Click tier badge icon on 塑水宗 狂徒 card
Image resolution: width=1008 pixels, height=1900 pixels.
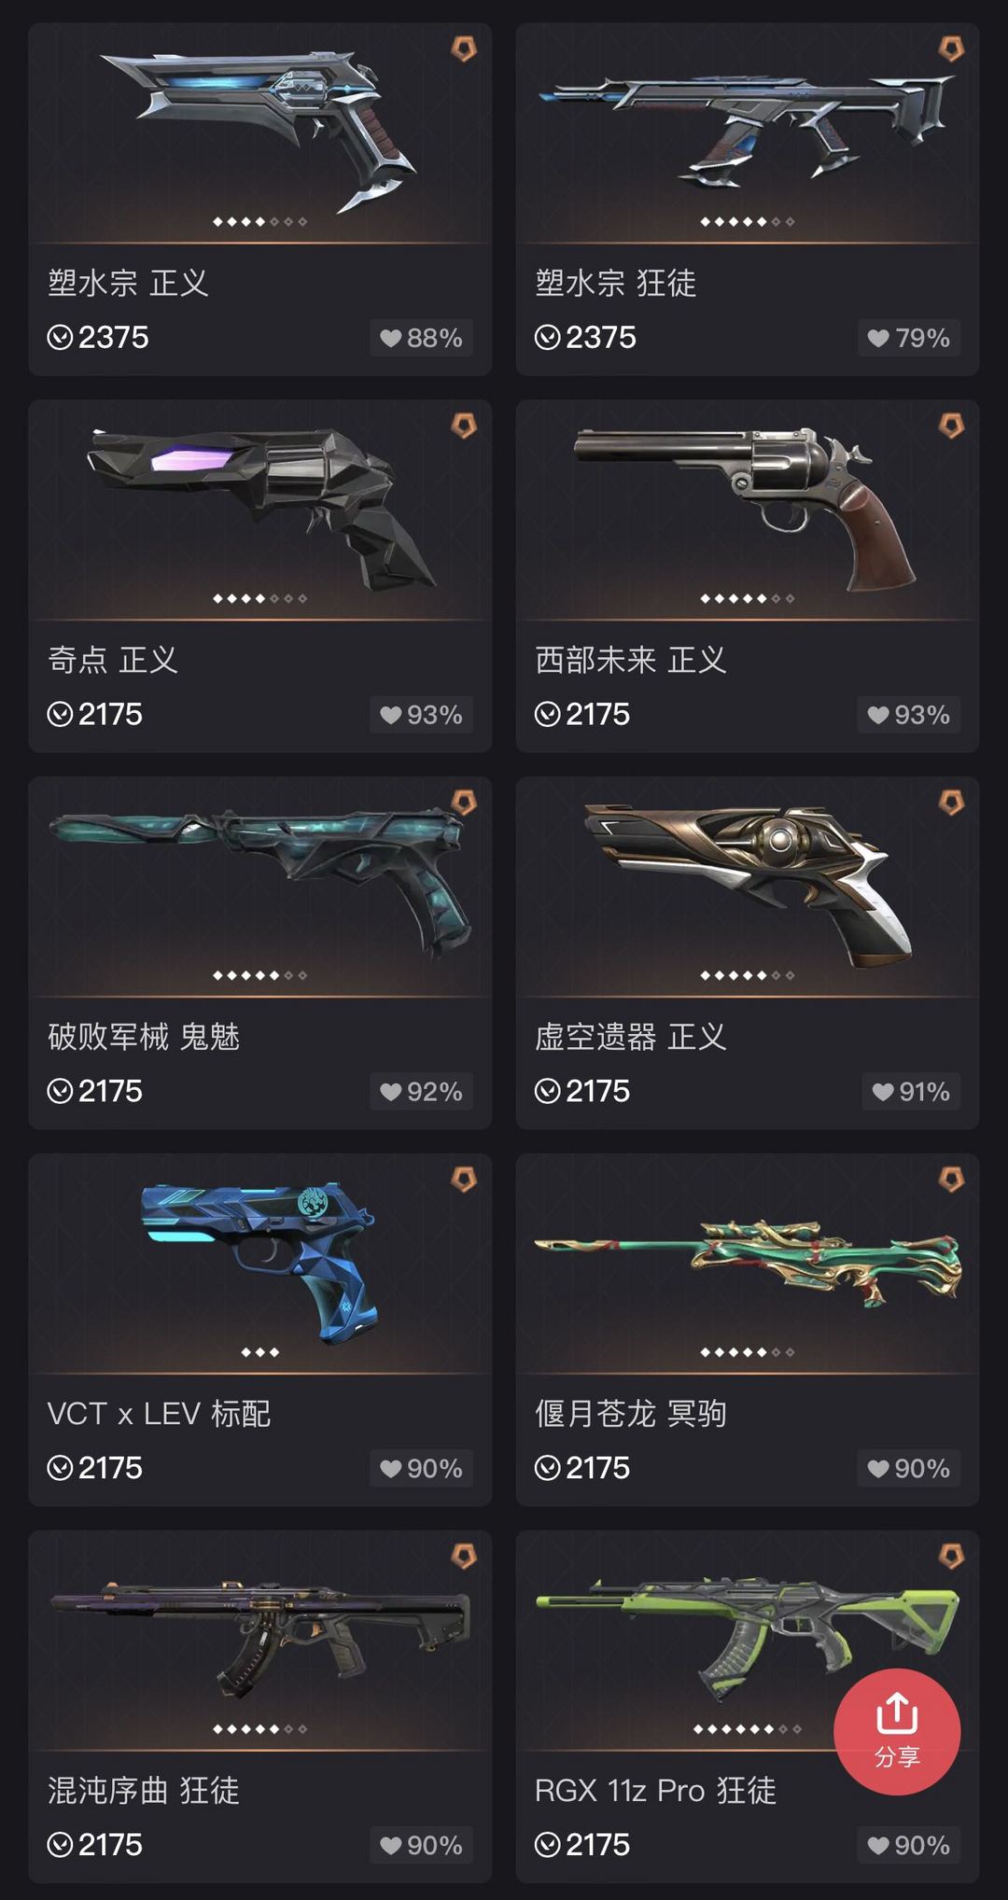(951, 49)
